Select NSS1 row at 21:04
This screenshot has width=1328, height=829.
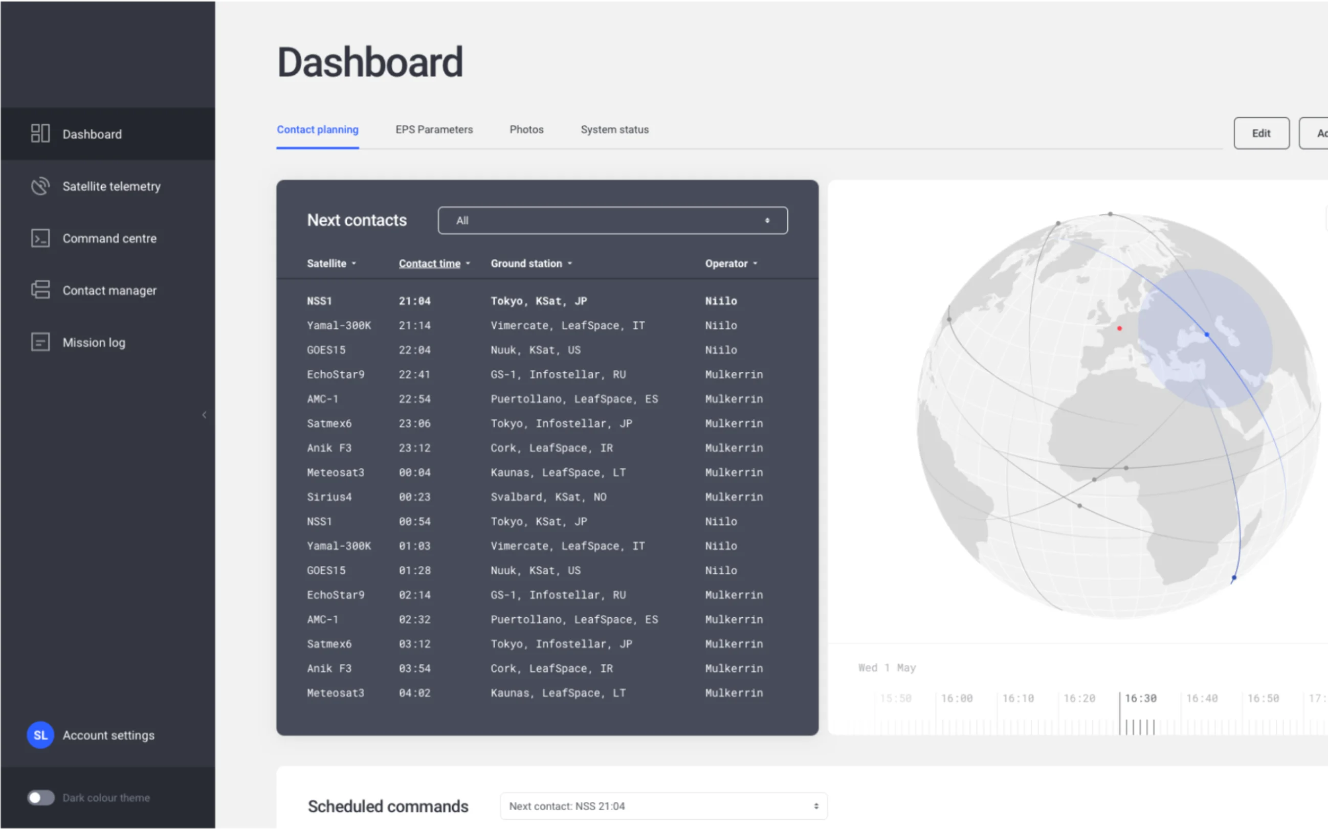click(547, 300)
